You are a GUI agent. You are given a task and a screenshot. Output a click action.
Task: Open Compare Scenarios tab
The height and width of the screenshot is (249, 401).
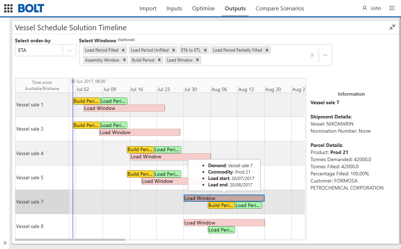pyautogui.click(x=280, y=9)
